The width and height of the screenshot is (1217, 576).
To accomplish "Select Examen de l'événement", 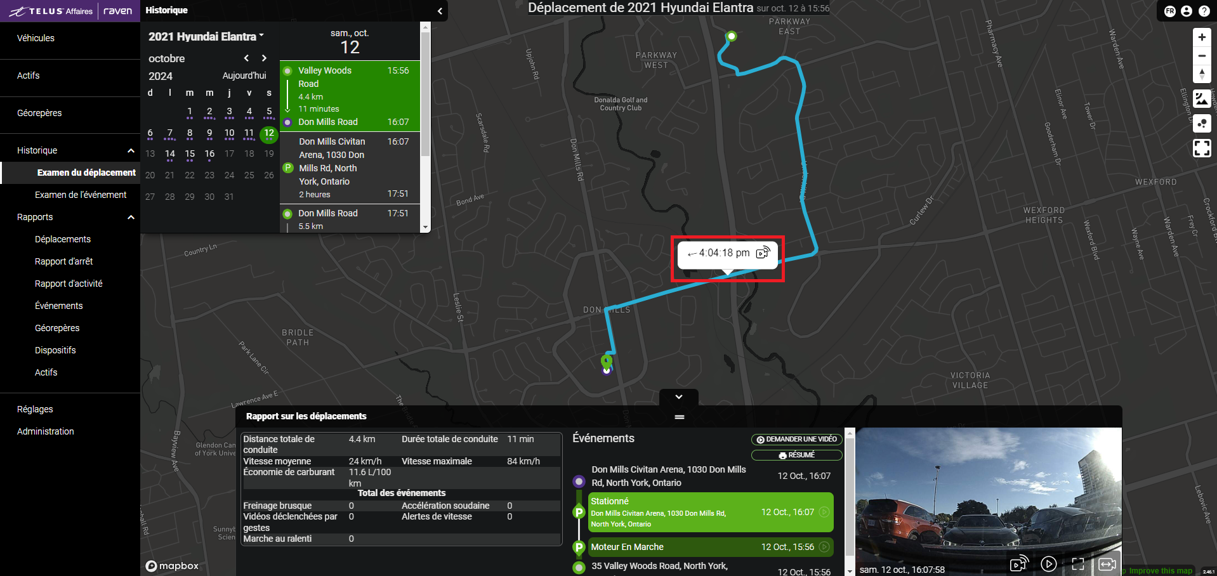I will (x=81, y=195).
